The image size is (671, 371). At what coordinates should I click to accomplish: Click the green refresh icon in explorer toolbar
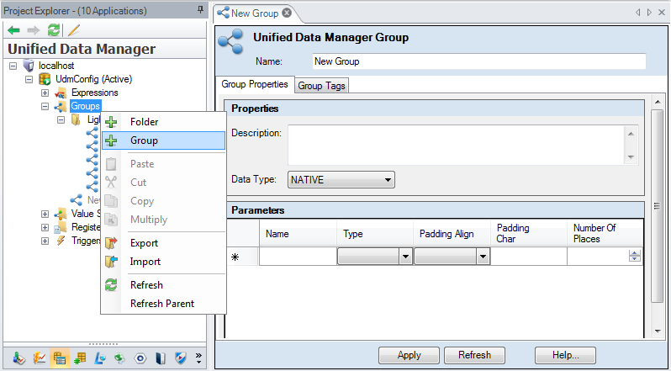tap(54, 29)
